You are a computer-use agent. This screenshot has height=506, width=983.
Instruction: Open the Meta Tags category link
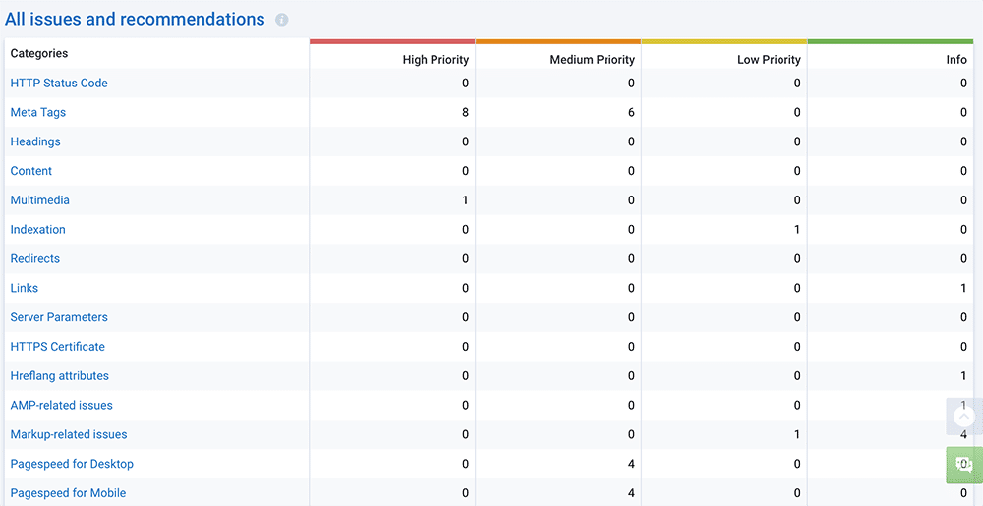point(38,113)
